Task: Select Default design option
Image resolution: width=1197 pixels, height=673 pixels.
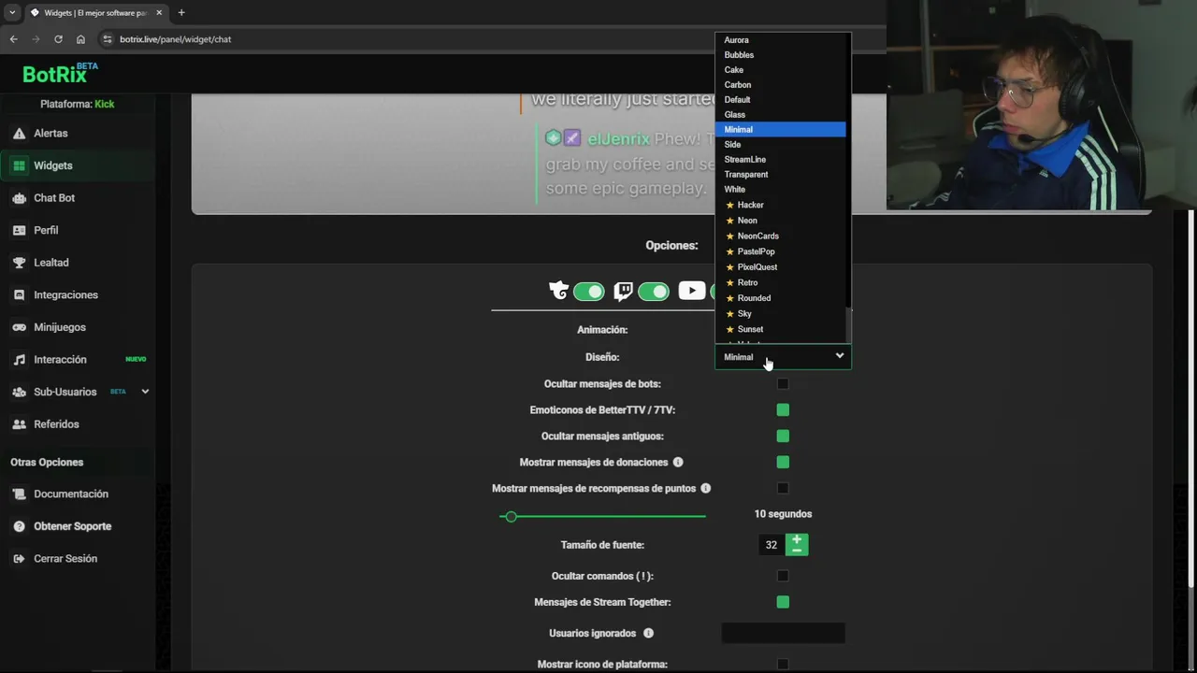Action: pyautogui.click(x=781, y=100)
